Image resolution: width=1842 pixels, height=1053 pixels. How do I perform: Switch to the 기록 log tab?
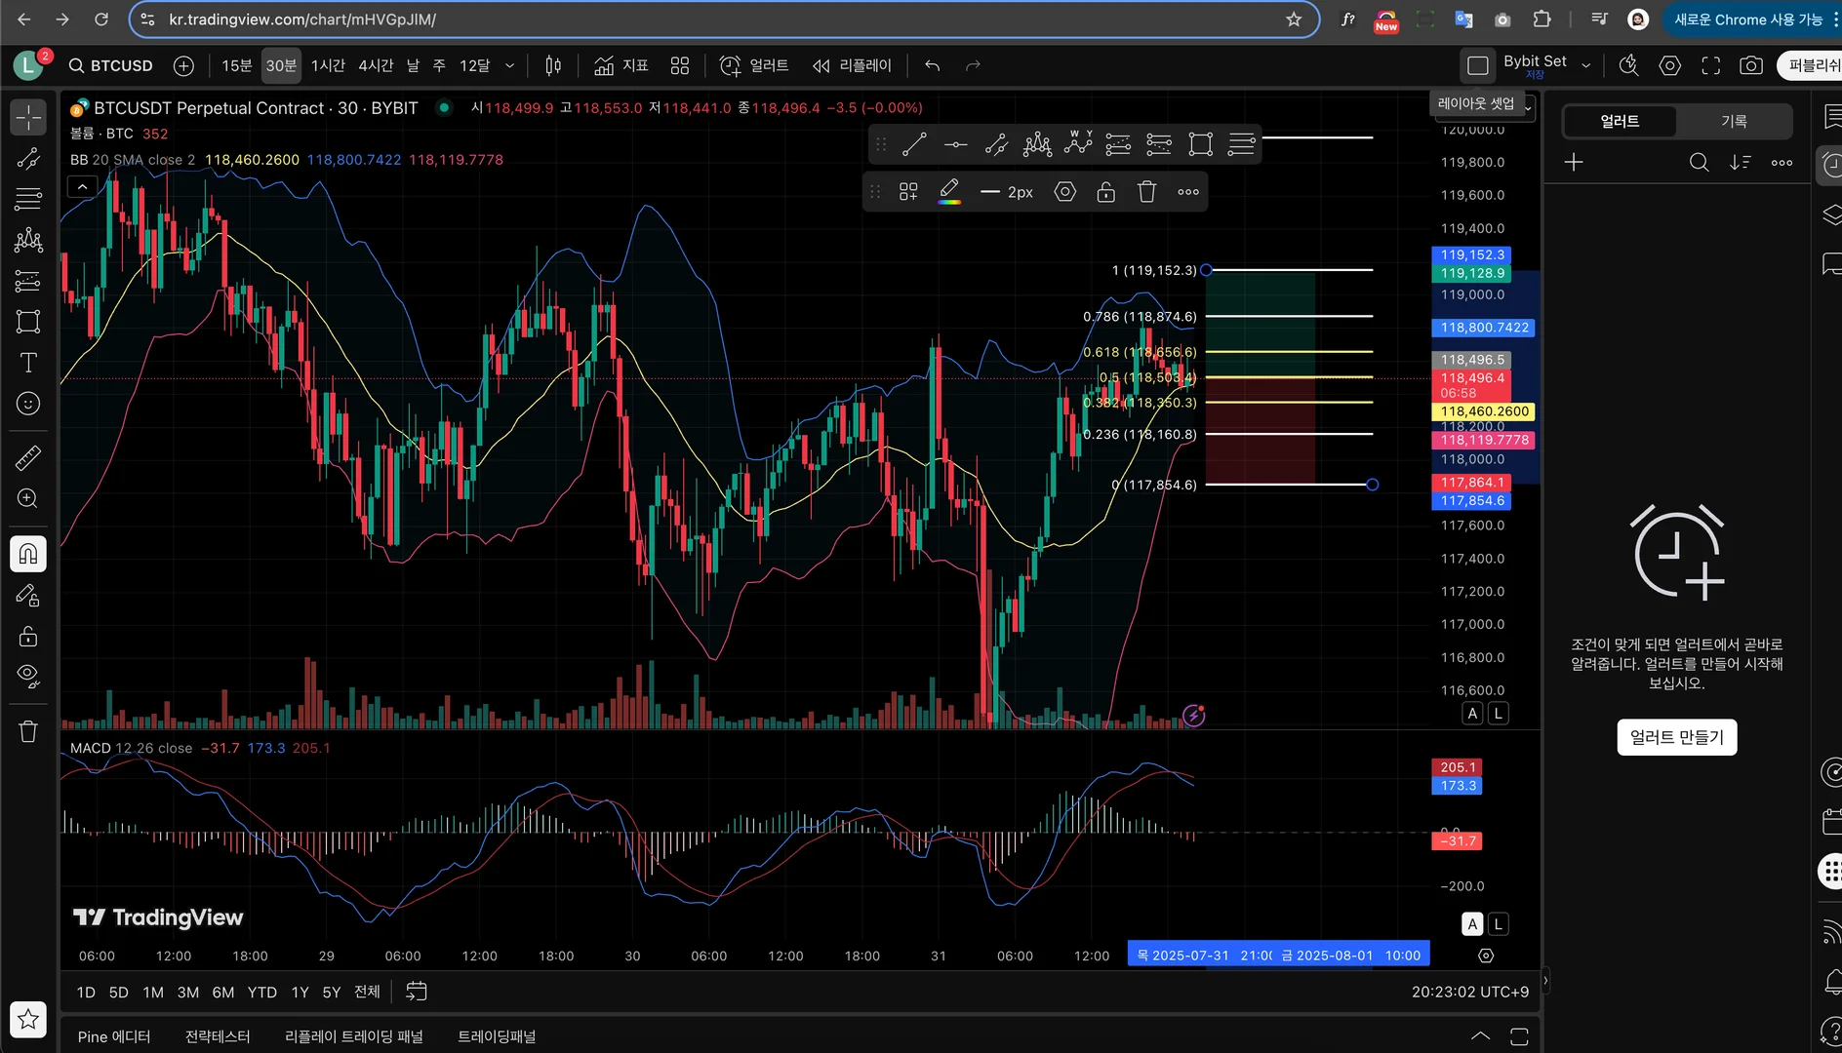(x=1734, y=121)
